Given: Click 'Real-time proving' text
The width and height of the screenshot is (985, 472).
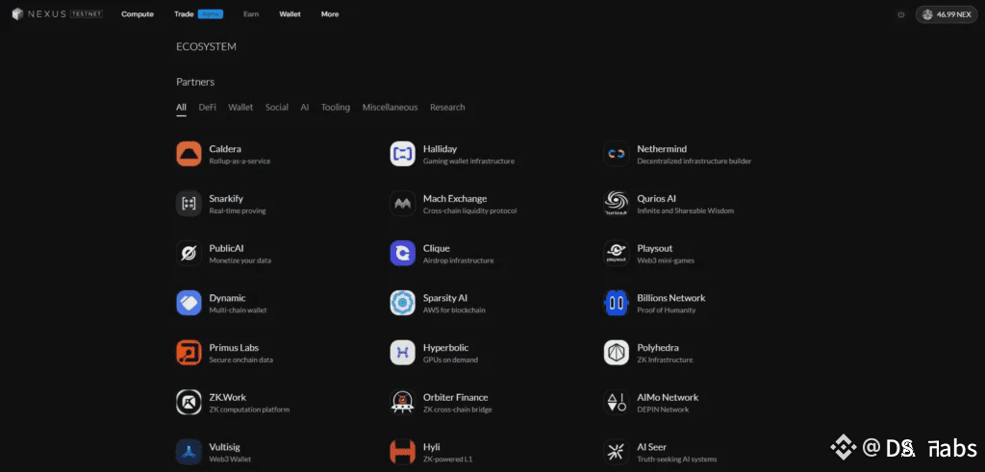Looking at the screenshot, I should pyautogui.click(x=238, y=211).
